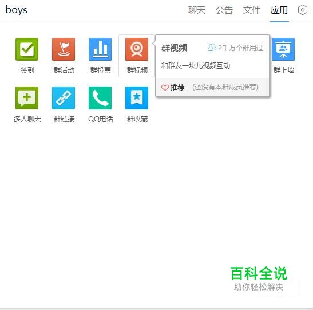Click the 还没有本群成员推荐 note
The width and height of the screenshot is (313, 310).
point(225,87)
